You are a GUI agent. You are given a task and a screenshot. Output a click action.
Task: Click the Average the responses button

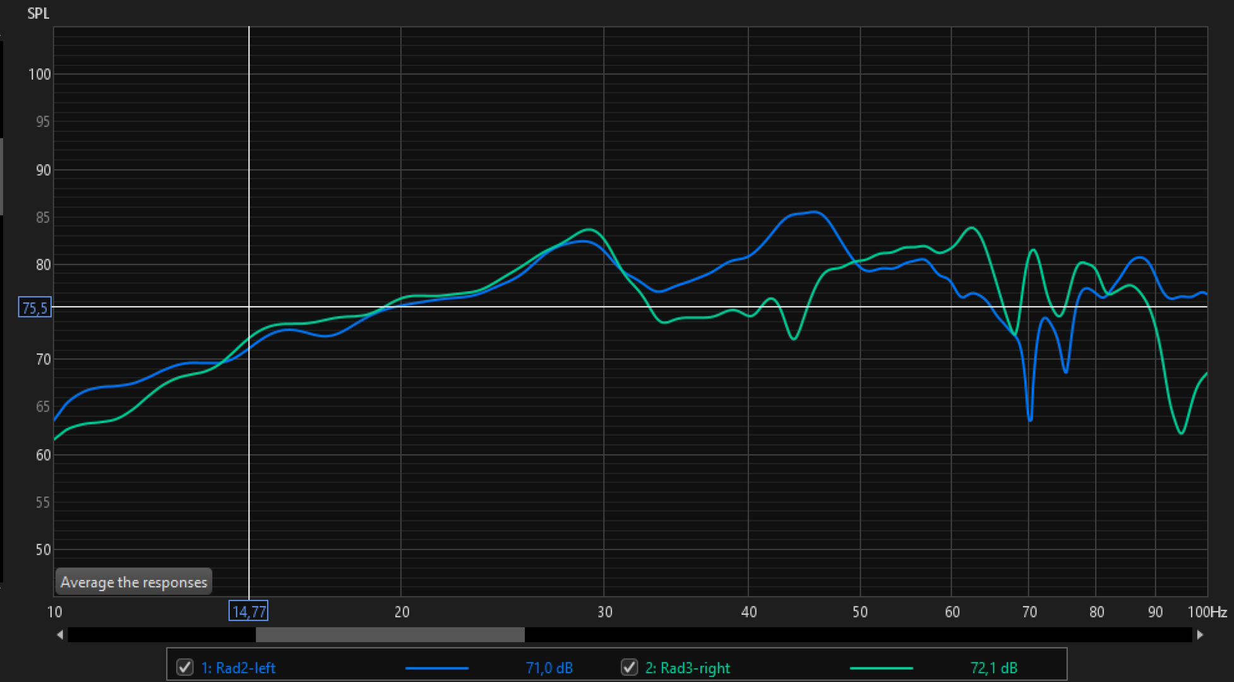coord(133,582)
